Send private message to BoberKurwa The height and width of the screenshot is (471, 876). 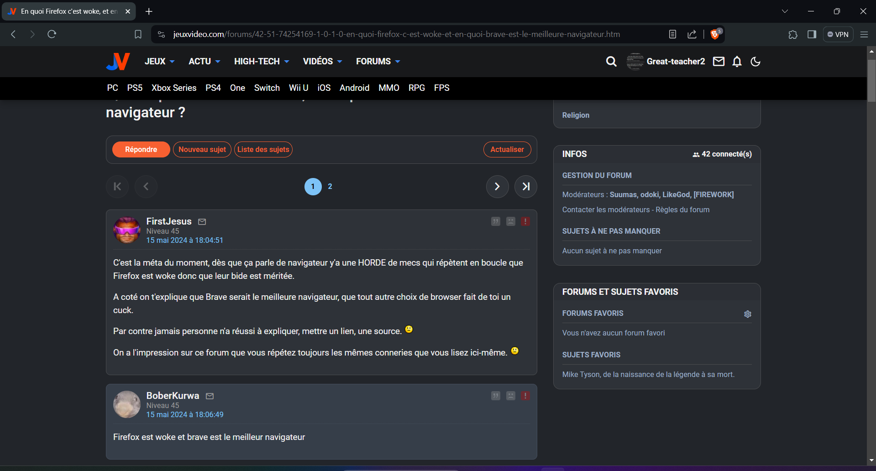click(x=210, y=396)
